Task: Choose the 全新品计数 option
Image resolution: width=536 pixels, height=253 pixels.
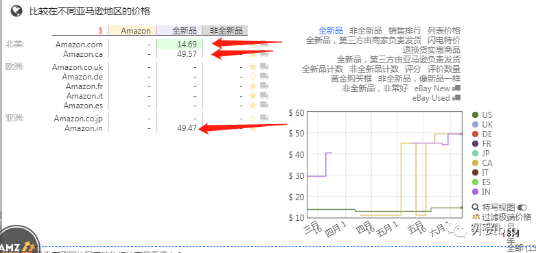Action: [x=323, y=69]
